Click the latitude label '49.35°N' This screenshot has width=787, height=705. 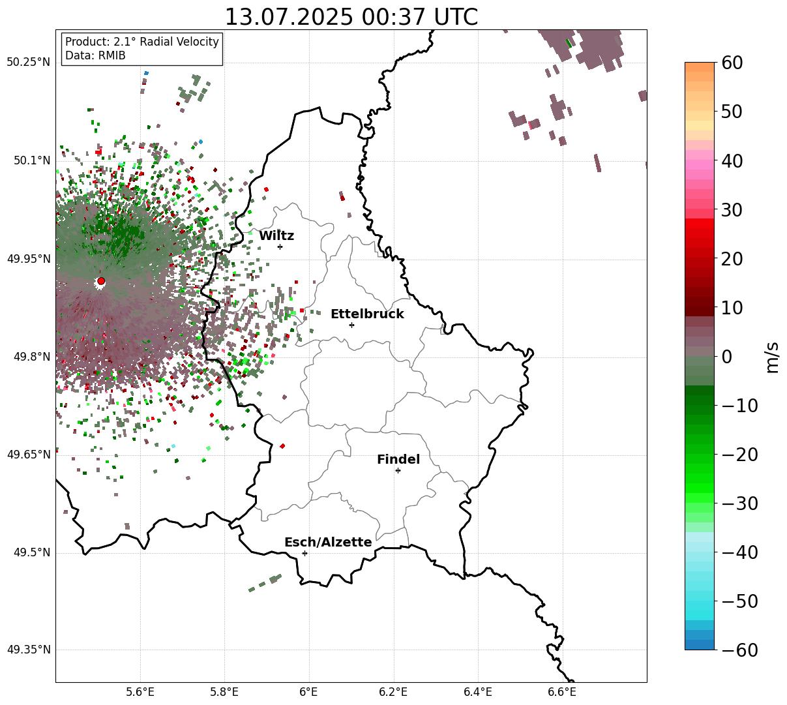tap(28, 650)
